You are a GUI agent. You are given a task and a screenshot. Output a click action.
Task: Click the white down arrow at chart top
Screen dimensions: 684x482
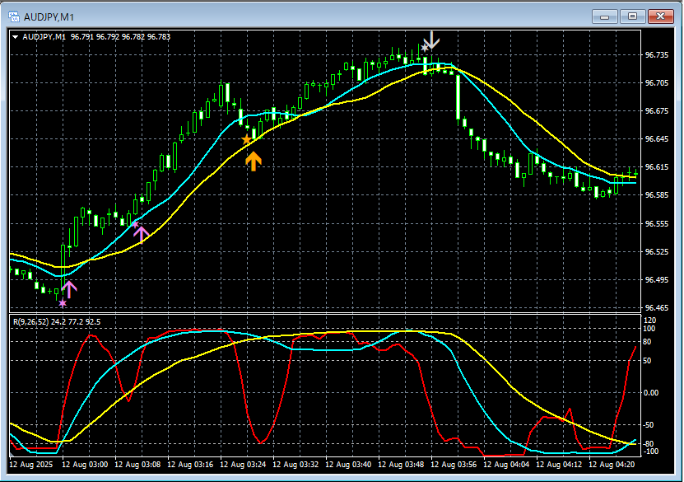click(431, 40)
